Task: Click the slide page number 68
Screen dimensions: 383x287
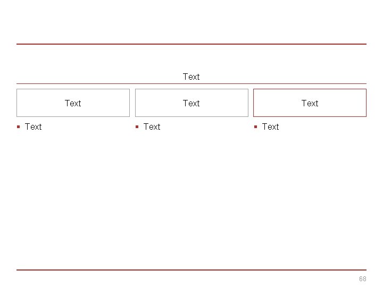Action: tap(363, 279)
